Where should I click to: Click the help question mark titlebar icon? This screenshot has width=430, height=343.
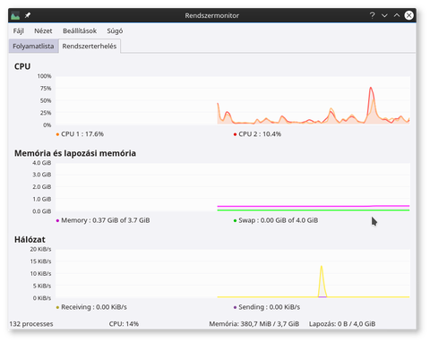point(372,15)
